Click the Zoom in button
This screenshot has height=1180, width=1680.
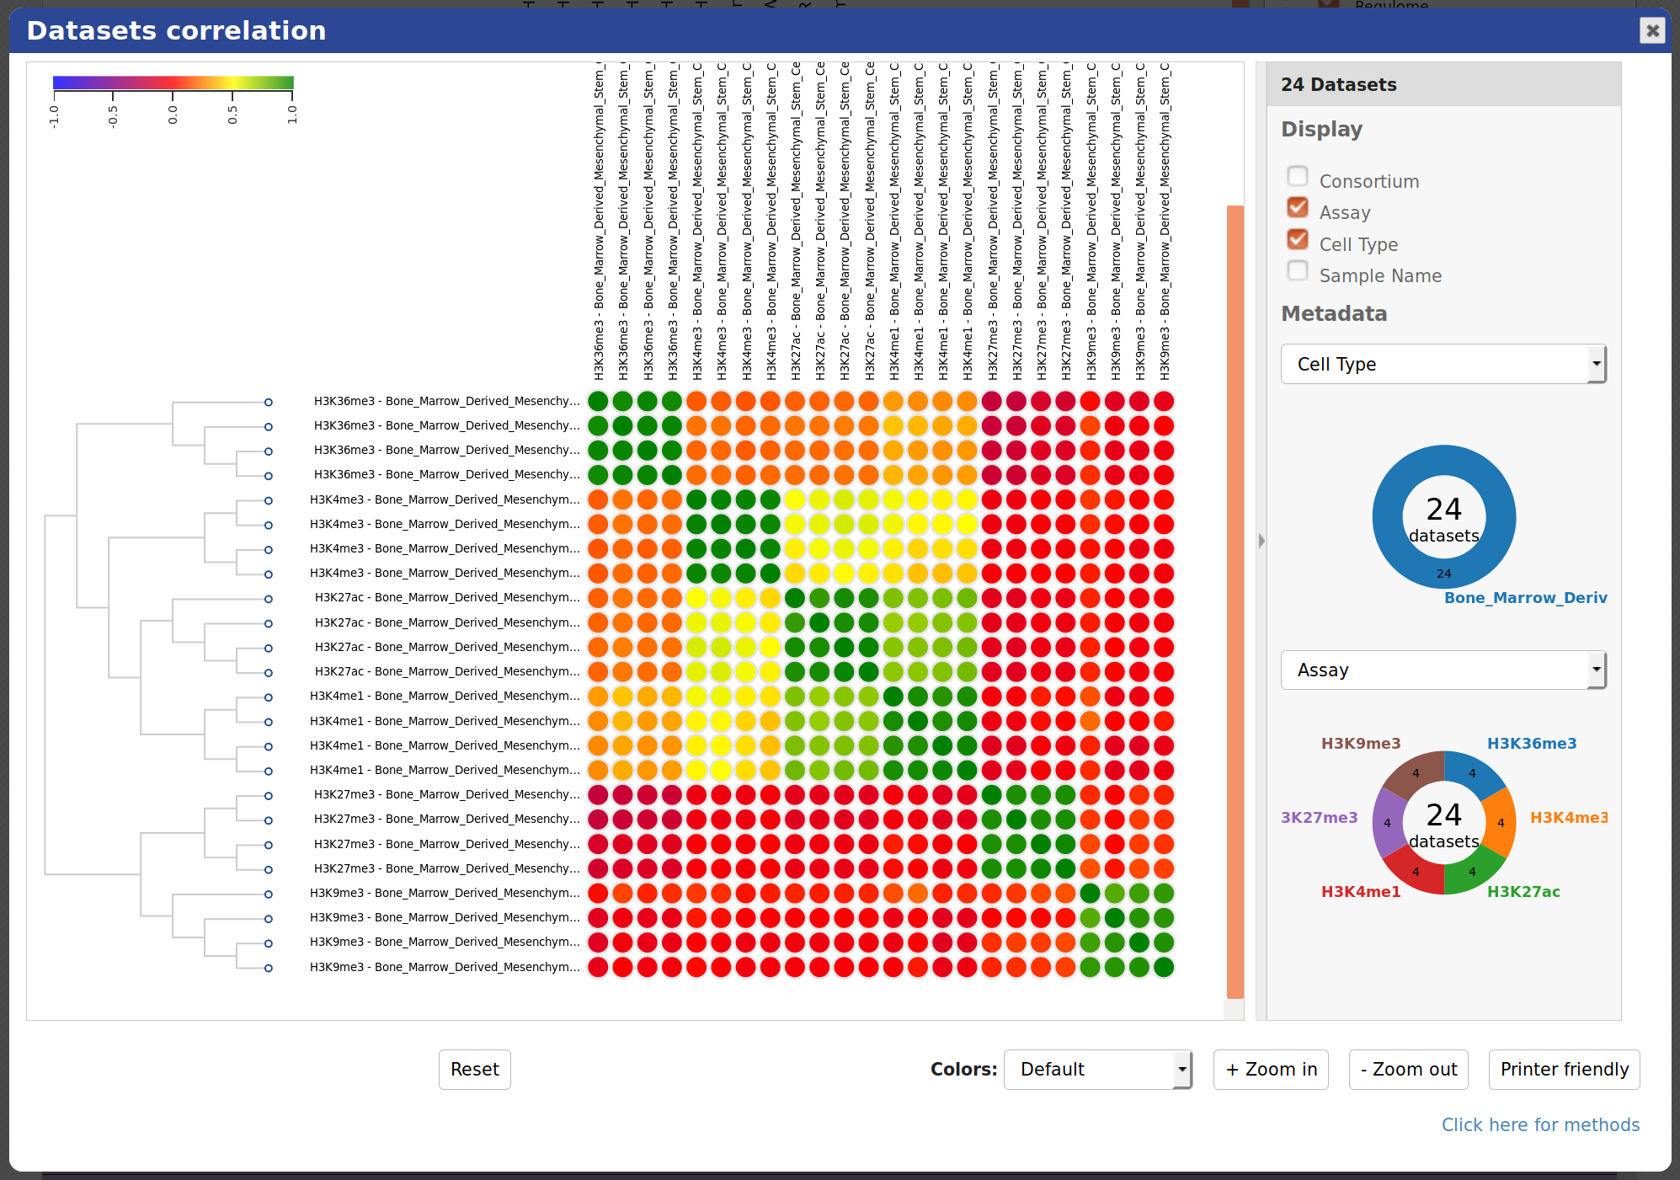[x=1270, y=1069]
